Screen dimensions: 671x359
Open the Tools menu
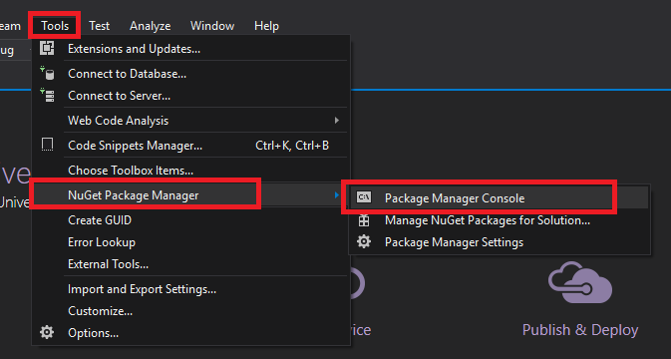point(55,26)
